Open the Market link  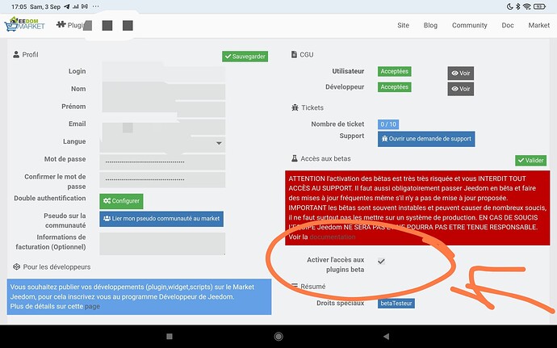[539, 25]
